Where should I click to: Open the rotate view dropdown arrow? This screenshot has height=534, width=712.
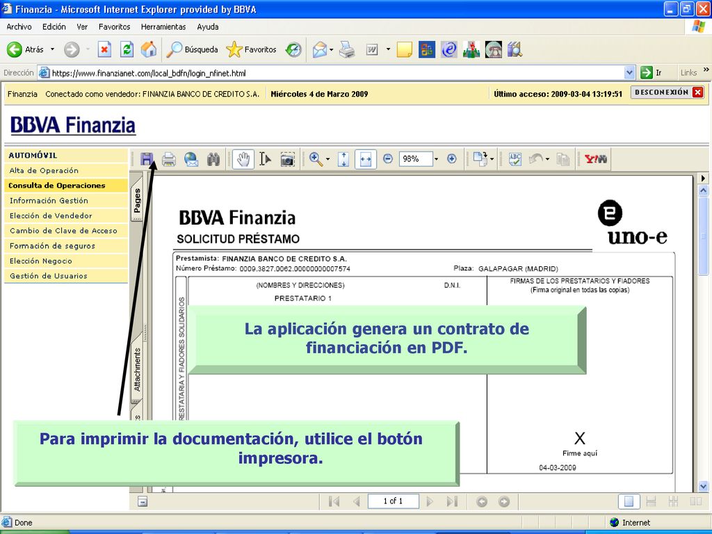point(492,159)
